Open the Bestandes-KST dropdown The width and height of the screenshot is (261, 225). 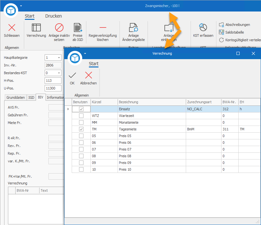[x=59, y=73]
